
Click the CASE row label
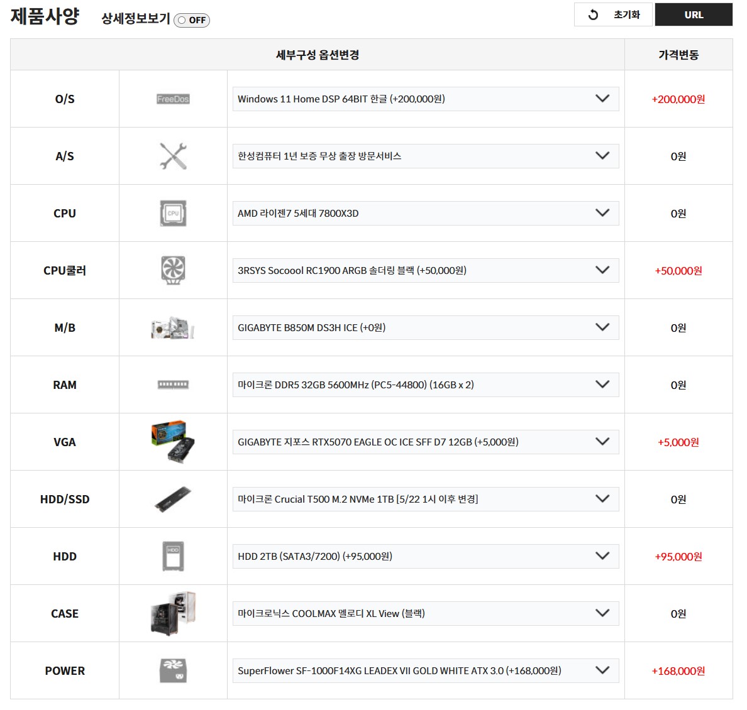(65, 613)
